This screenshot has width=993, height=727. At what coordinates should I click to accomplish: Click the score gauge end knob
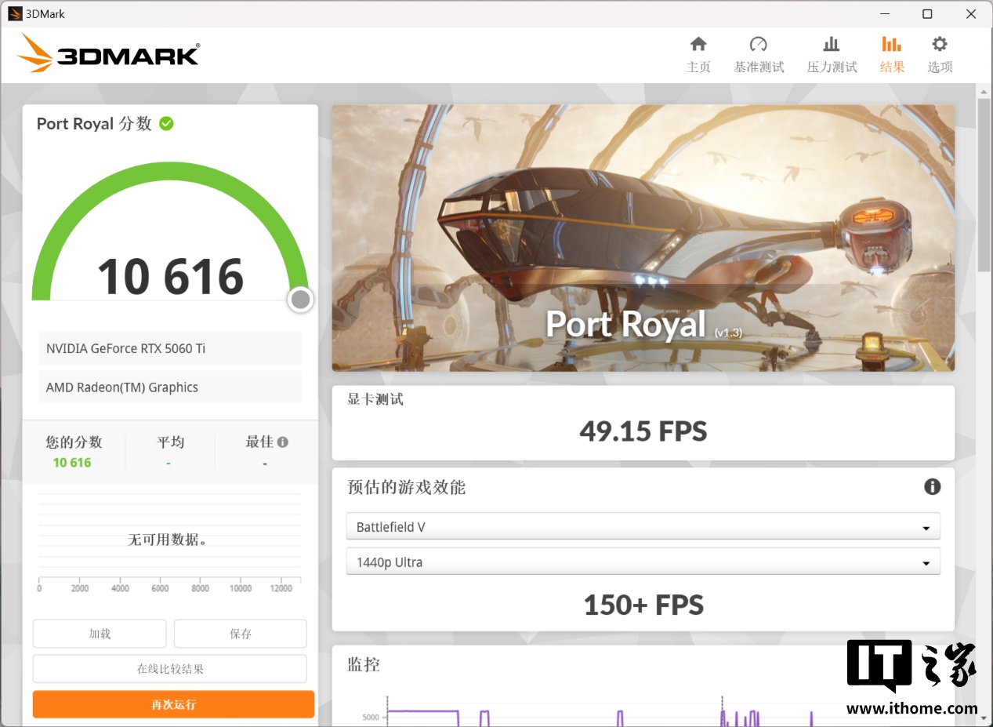coord(300,299)
